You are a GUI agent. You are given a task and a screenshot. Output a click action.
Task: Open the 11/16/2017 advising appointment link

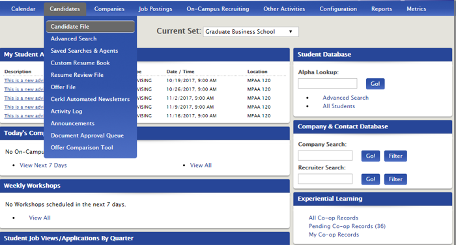click(x=24, y=116)
